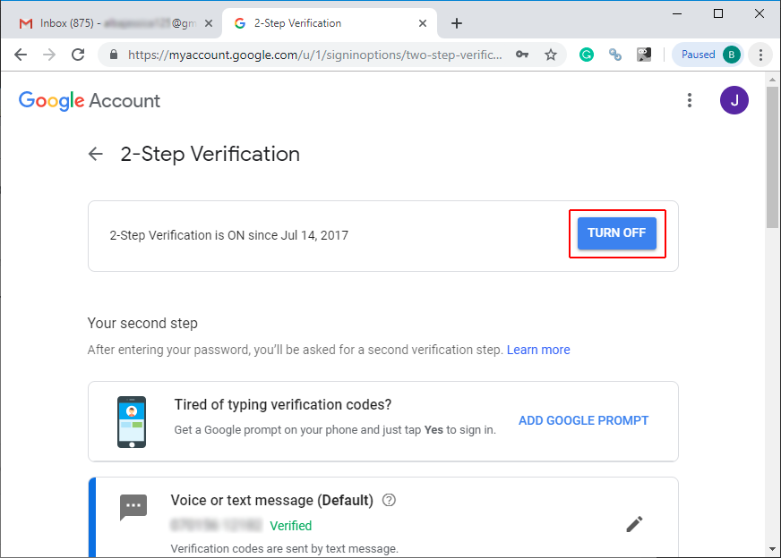Viewport: 781px width, 558px height.
Task: Close the Gmail Inbox tab
Action: click(x=209, y=23)
